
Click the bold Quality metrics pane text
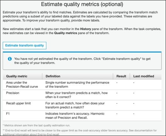66,33
